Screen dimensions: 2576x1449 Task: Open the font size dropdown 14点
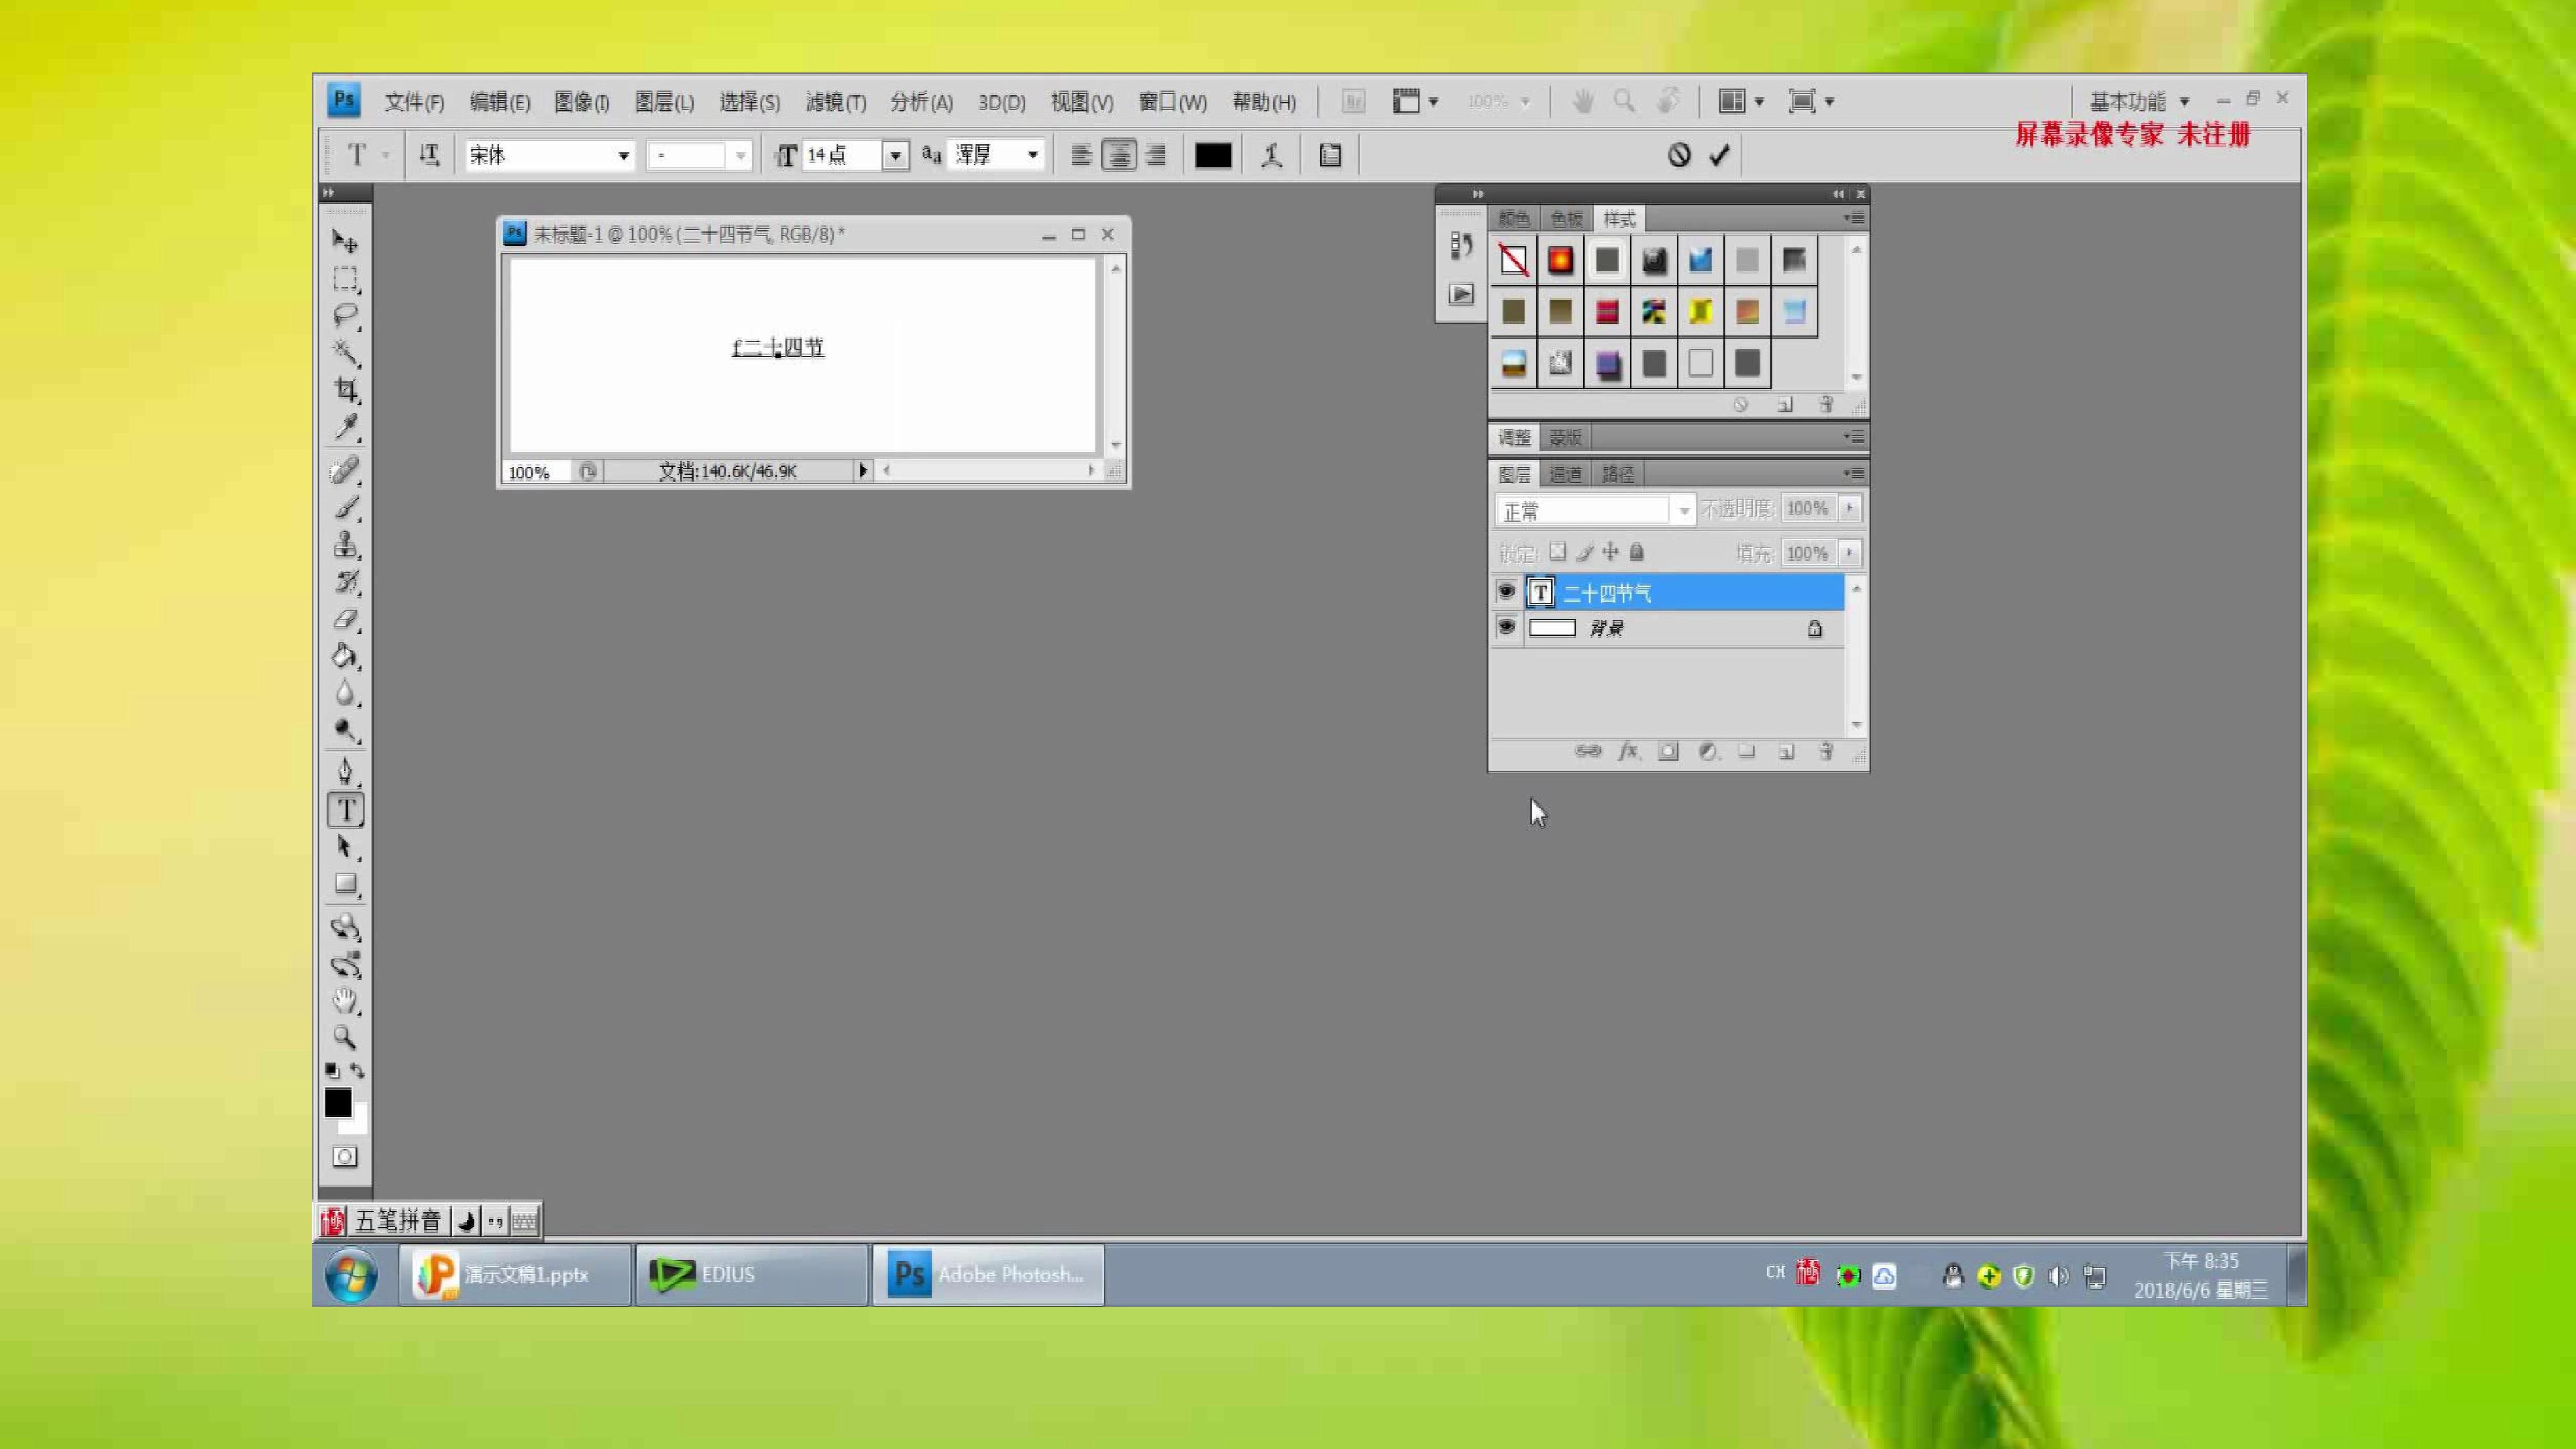tap(896, 155)
